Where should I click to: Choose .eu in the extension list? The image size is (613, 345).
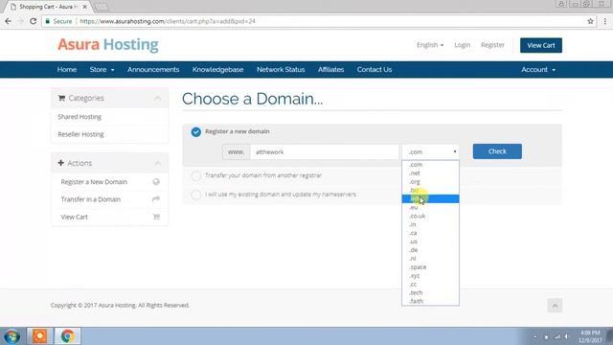(430, 208)
